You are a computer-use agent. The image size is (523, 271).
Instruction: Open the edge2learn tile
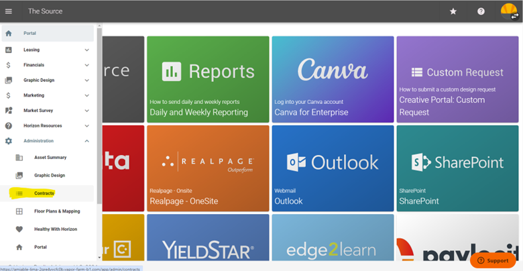point(333,237)
